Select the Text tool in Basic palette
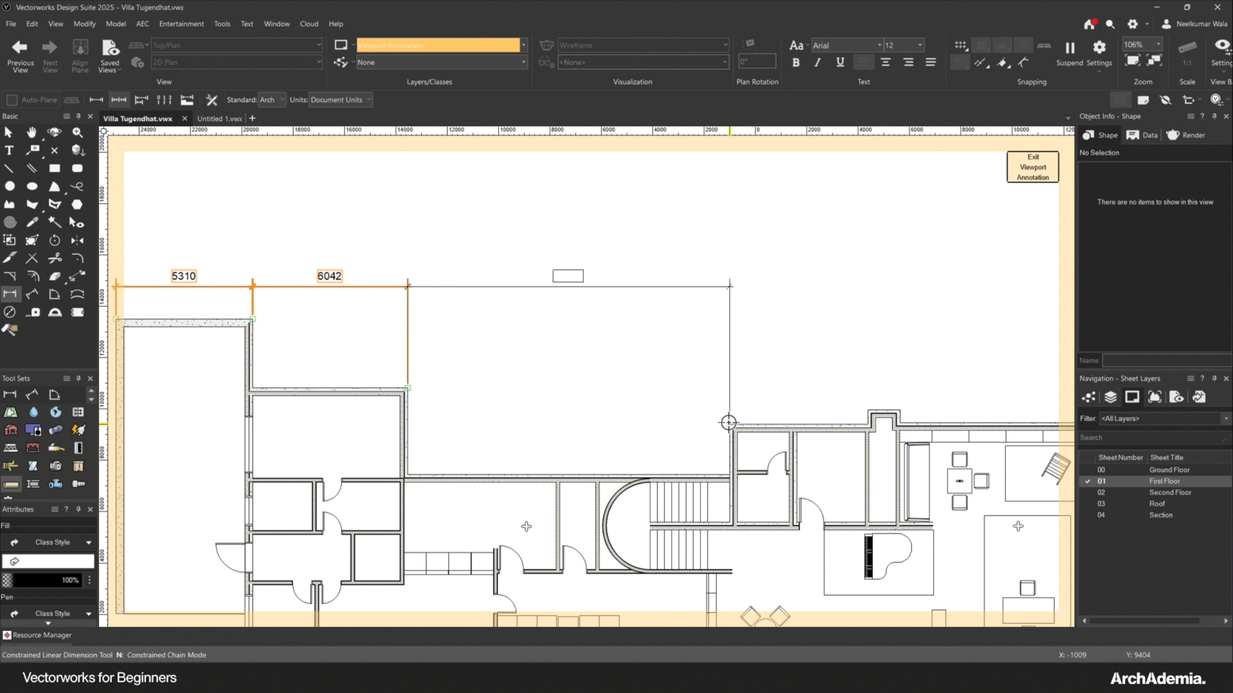The width and height of the screenshot is (1233, 693). click(9, 150)
